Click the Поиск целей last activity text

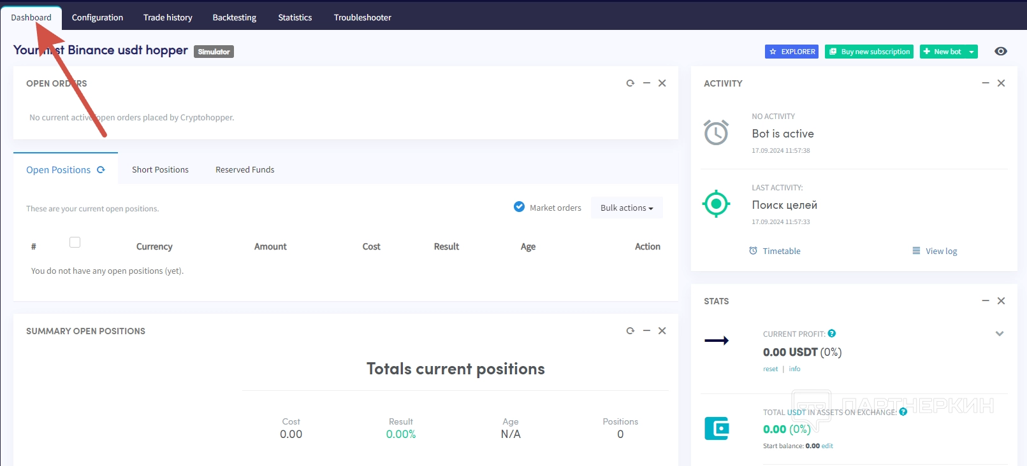coord(784,205)
